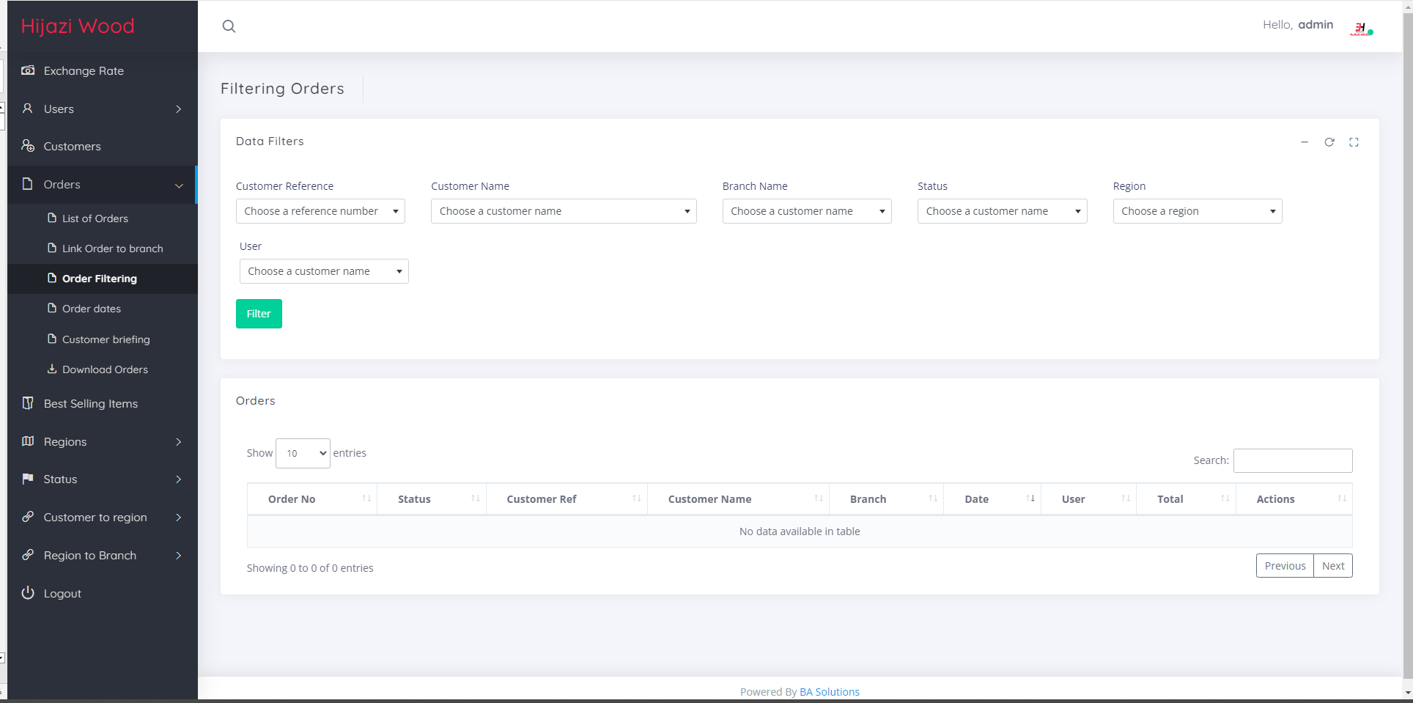Change the show entries count dropdown
The image size is (1413, 703).
tap(303, 453)
